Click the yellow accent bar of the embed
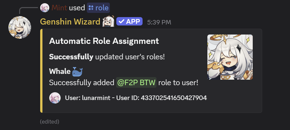Screen dimensions: 290x130 [x=41, y=71]
